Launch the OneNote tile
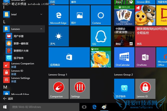Viewport: 167px width, 111px height. [x=145, y=57]
